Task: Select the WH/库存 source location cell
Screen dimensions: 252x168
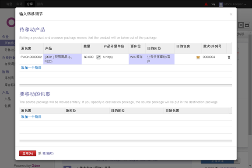Action: click(137, 59)
